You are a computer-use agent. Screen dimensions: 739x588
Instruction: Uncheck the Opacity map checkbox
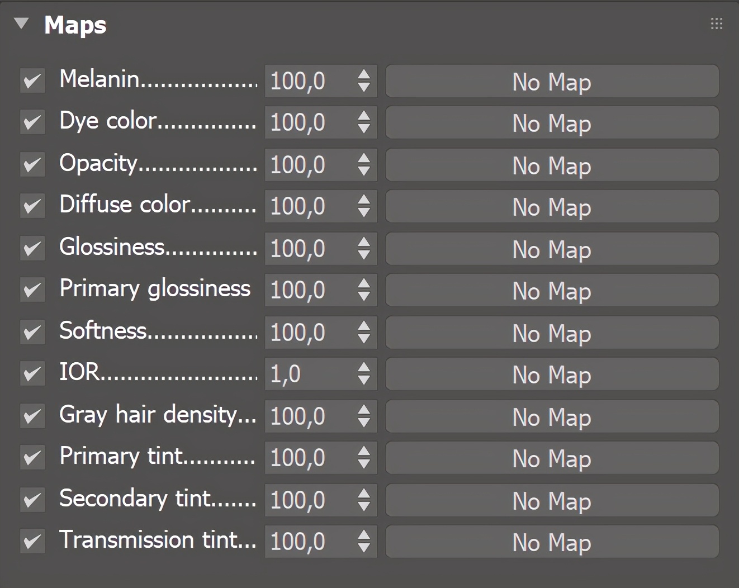pyautogui.click(x=32, y=165)
